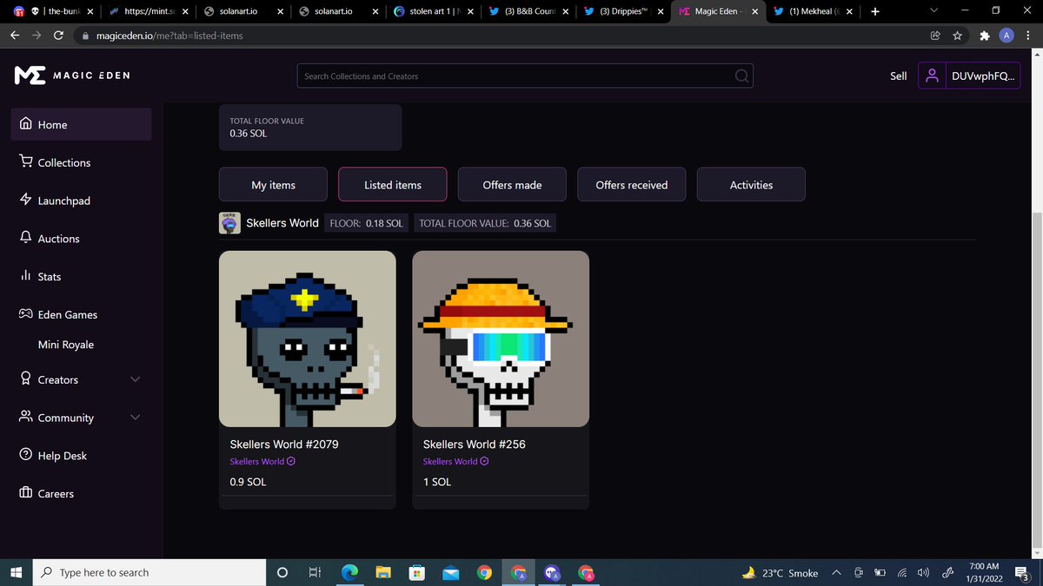Click the Home house icon

(26, 124)
